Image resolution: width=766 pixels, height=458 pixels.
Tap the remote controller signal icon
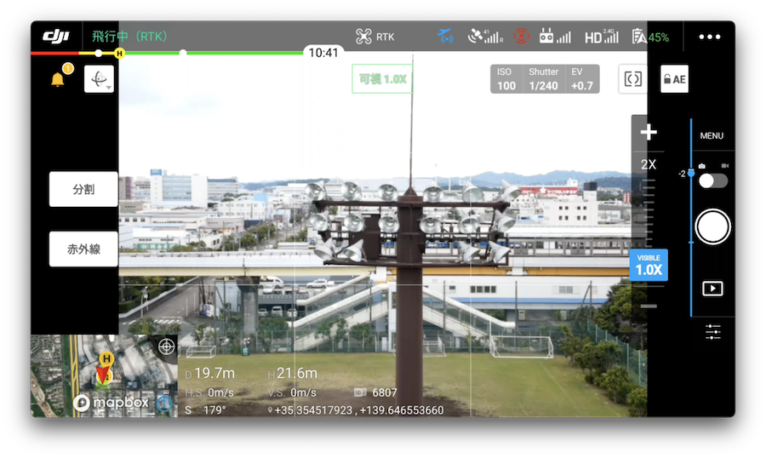pos(555,37)
